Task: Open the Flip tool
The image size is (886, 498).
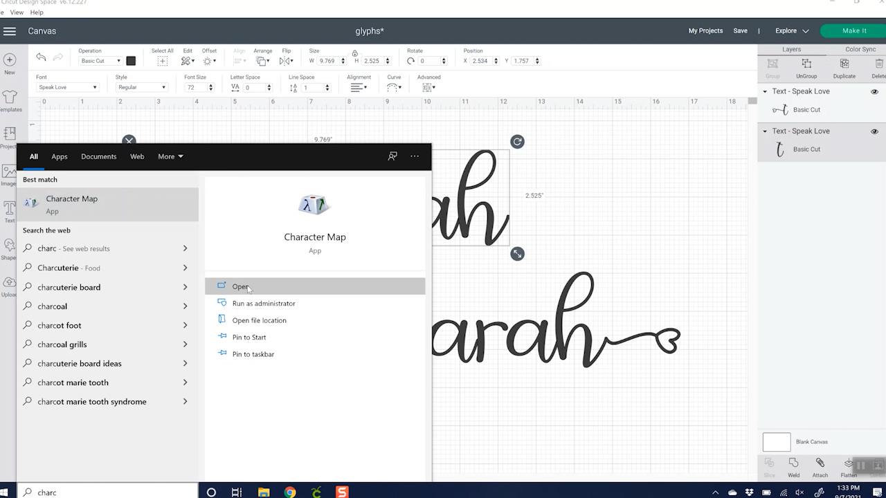Action: 285,61
